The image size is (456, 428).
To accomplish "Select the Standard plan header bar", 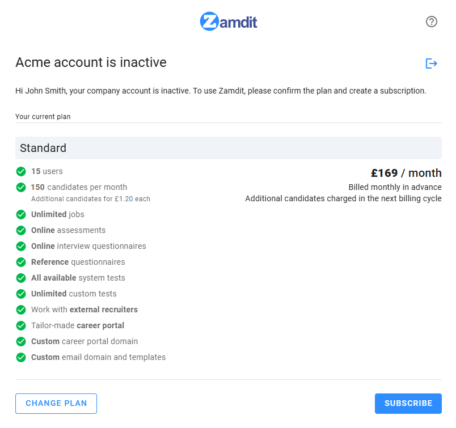I will coord(228,148).
